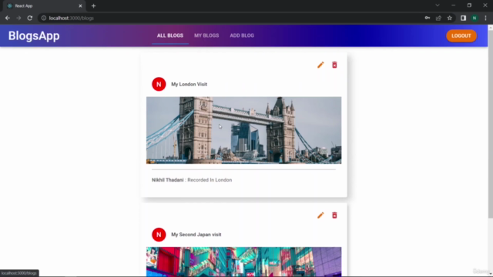
Task: Click the LOGOUT button
Action: (x=461, y=36)
